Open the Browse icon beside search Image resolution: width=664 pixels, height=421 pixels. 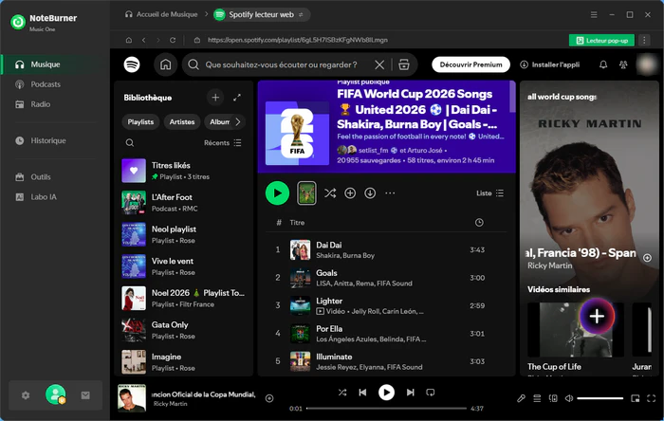404,64
